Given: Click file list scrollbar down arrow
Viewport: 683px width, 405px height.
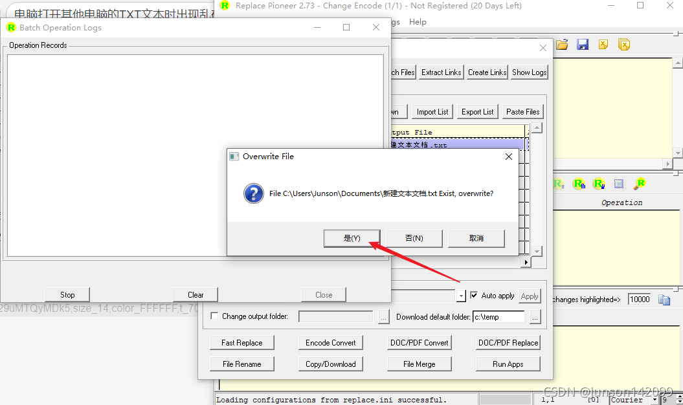Looking at the screenshot, I should click(x=537, y=251).
